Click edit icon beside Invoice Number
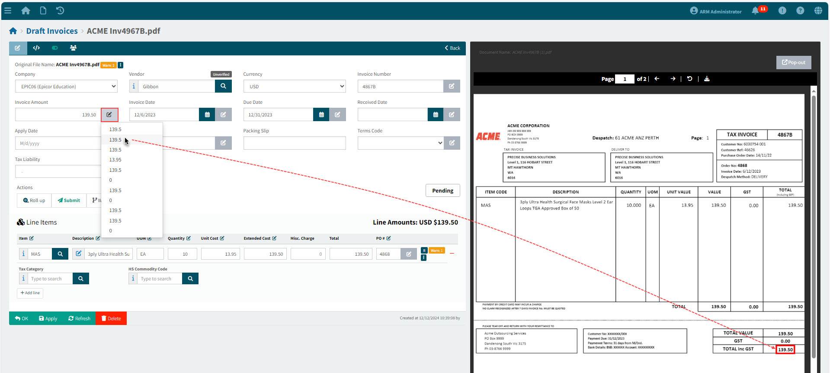 coord(452,86)
